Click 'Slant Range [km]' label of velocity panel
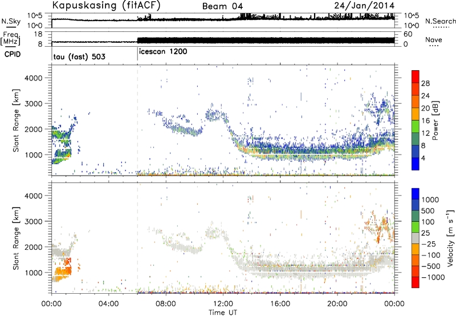This screenshot has width=456, height=316. (x=16, y=238)
